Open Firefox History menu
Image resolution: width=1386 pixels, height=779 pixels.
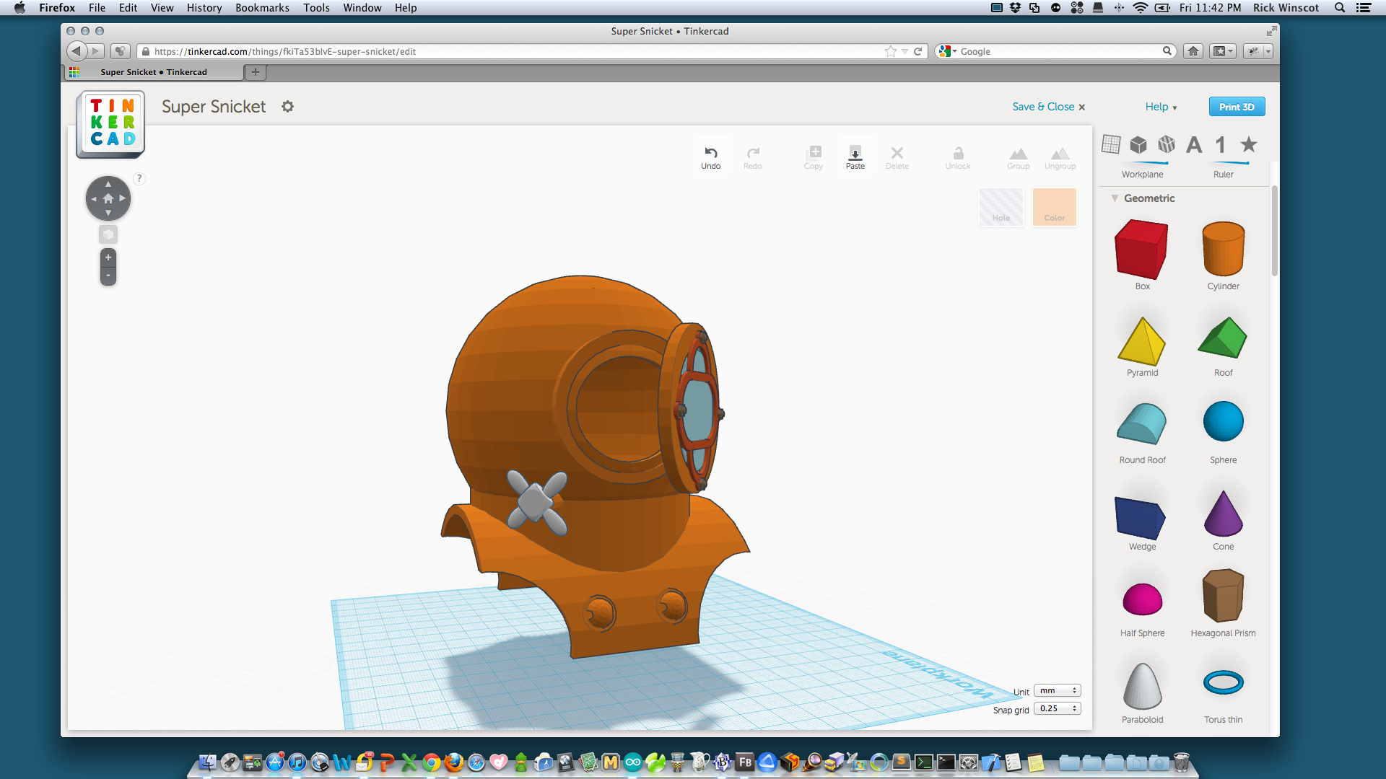204,8
